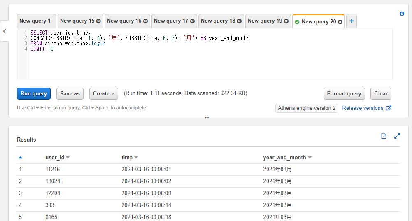
Task: Expand results to full screen
Action: coord(397,136)
